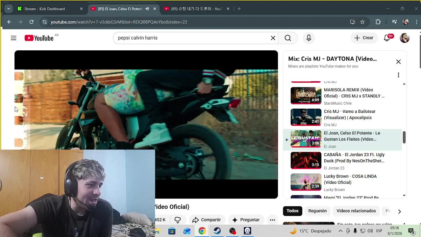Click the playlist scrollbar down arrow
The height and width of the screenshot is (237, 421).
click(404, 196)
